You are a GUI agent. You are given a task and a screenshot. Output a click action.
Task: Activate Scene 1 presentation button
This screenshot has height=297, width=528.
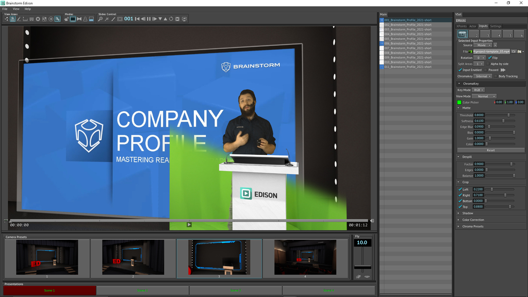[x=49, y=290]
